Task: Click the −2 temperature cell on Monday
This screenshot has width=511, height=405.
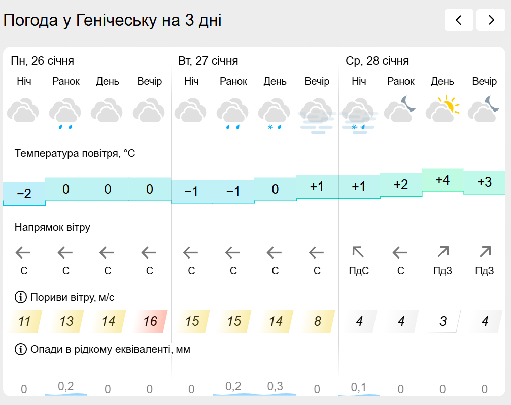Action: pyautogui.click(x=24, y=193)
